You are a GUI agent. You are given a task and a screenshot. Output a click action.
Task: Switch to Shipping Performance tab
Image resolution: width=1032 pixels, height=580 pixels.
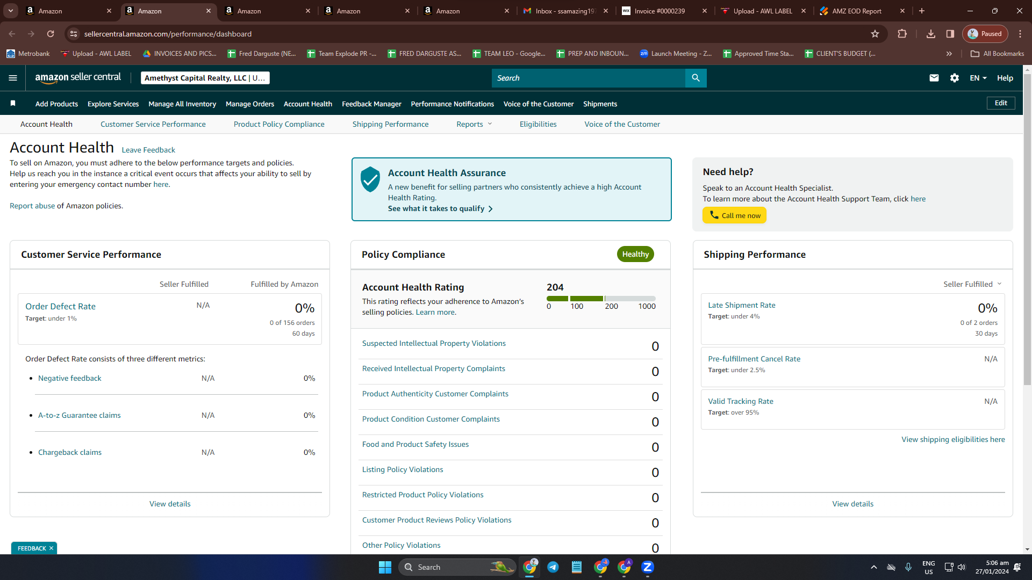tap(391, 124)
